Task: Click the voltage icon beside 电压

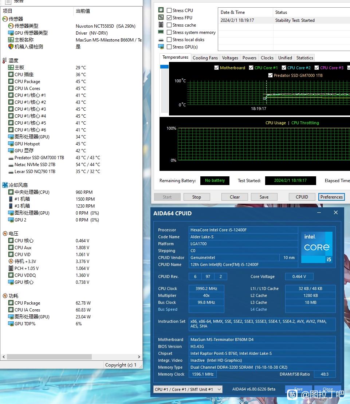Action: (x=5, y=234)
